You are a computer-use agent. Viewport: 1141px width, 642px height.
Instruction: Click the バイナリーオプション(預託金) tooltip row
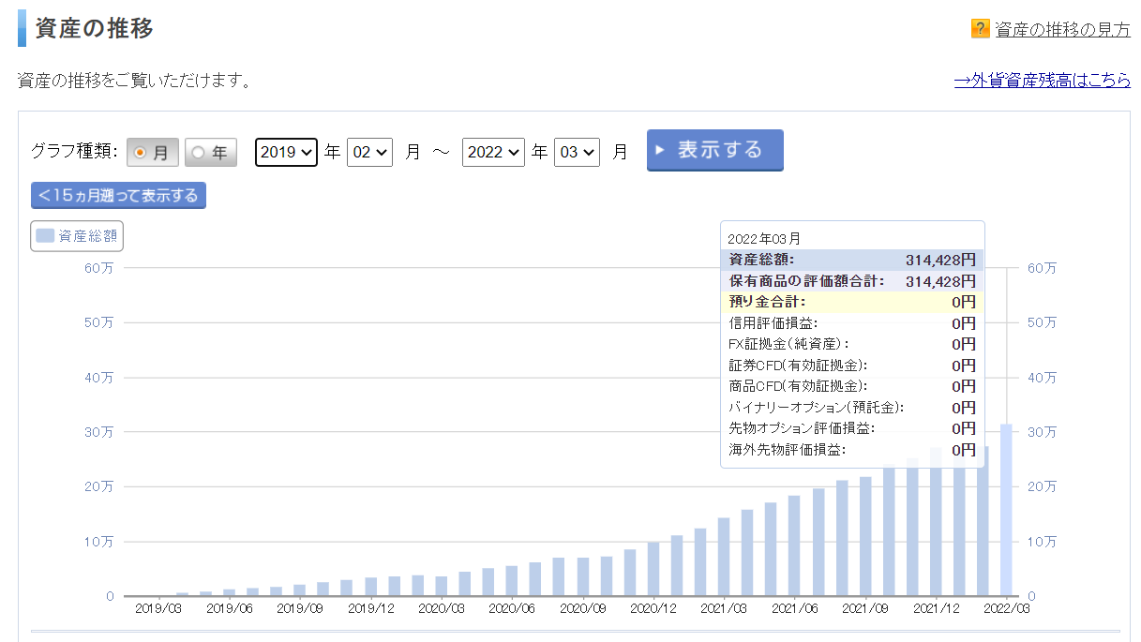(852, 408)
